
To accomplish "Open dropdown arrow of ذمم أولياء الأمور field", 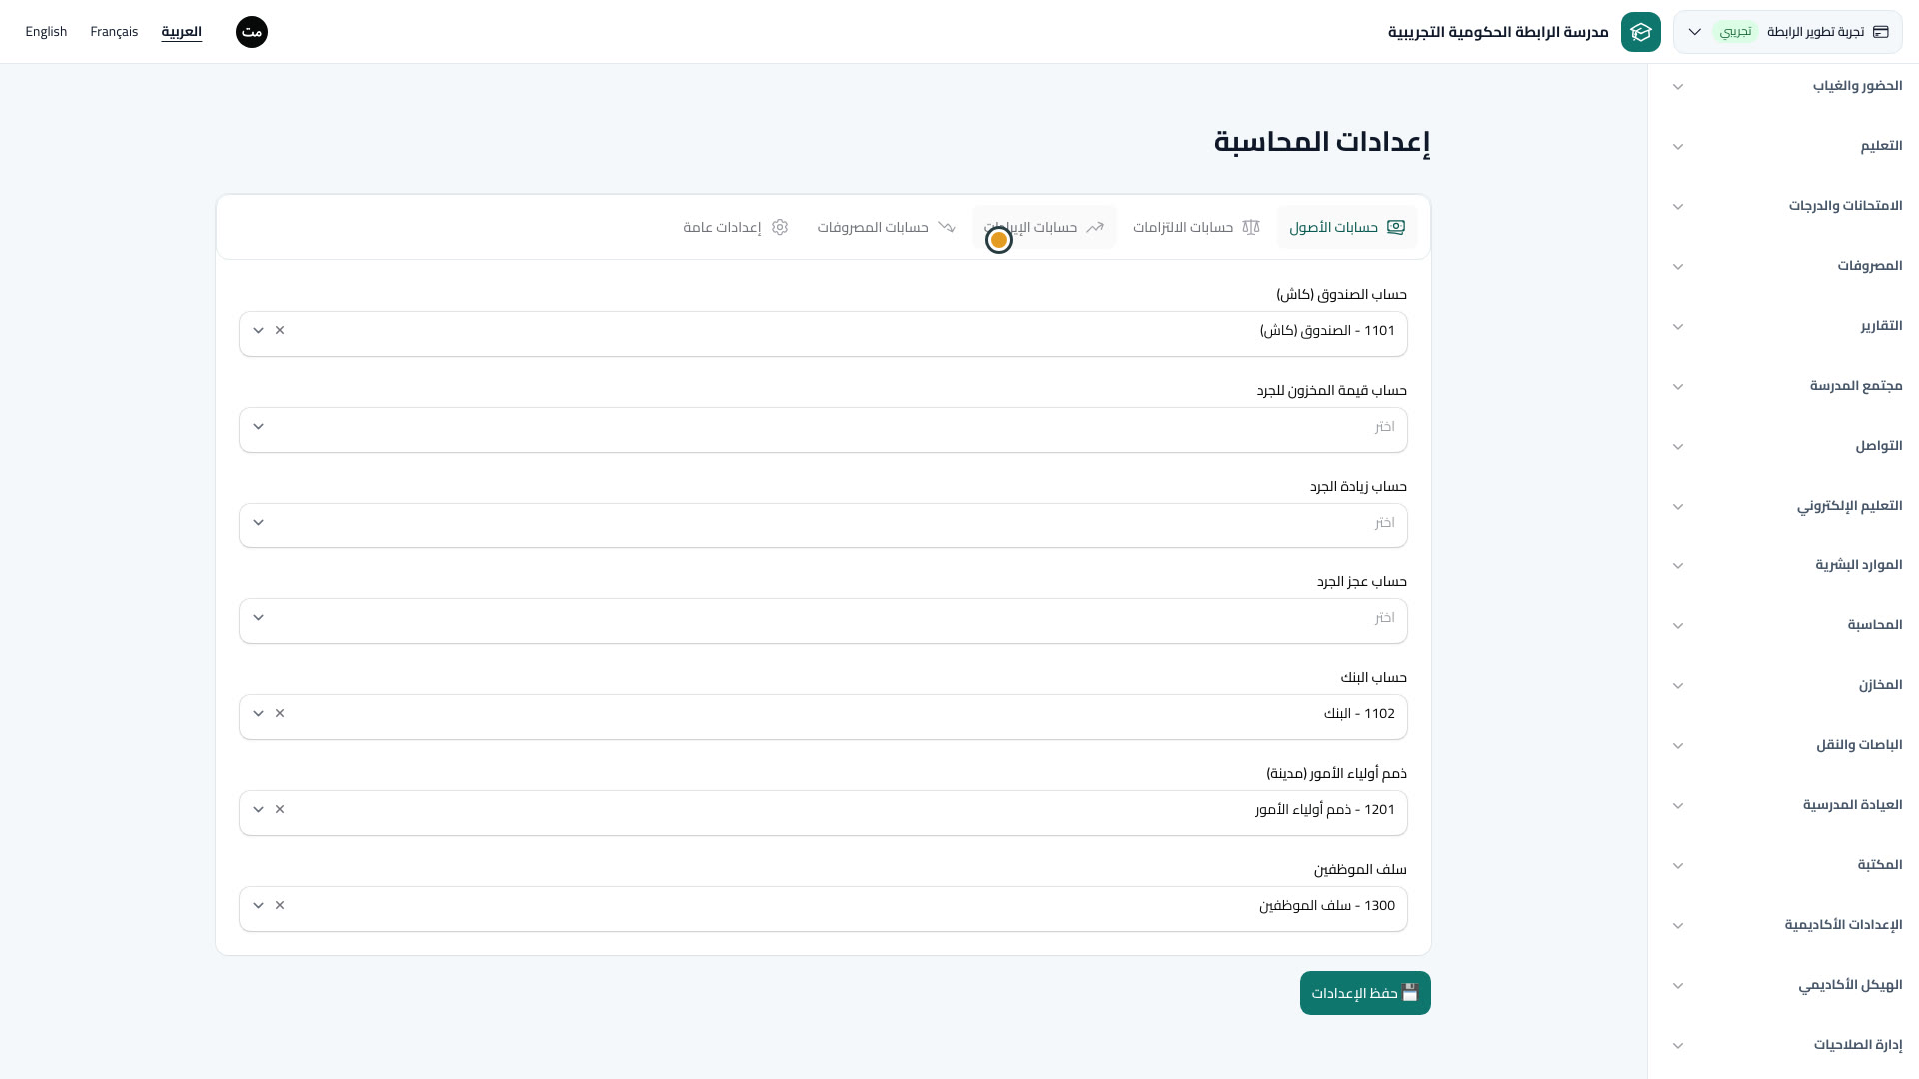I will (x=258, y=809).
